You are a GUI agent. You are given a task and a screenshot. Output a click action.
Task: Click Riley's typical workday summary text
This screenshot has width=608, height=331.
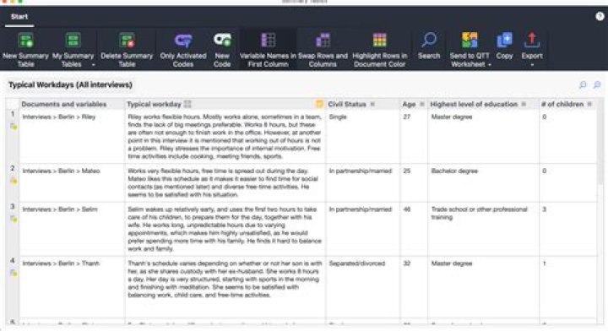pos(225,137)
